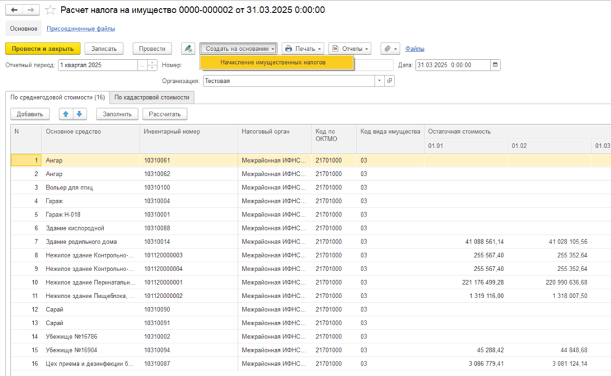611x376 pixels.
Task: Select row Нежилое здание Пищеблока
Action: 311,296
